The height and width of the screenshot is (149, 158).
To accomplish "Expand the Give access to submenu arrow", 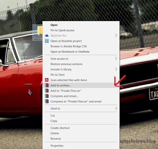I will click(116, 59).
